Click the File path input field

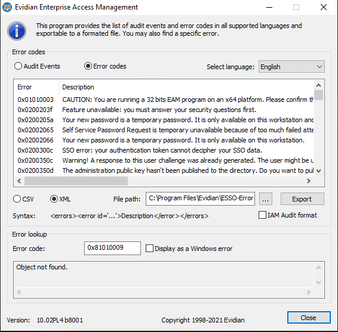200,198
